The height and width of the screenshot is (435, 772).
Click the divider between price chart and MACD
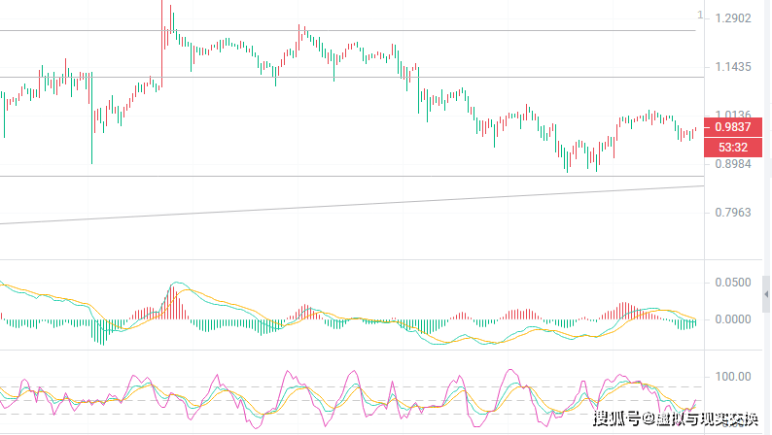click(x=350, y=260)
